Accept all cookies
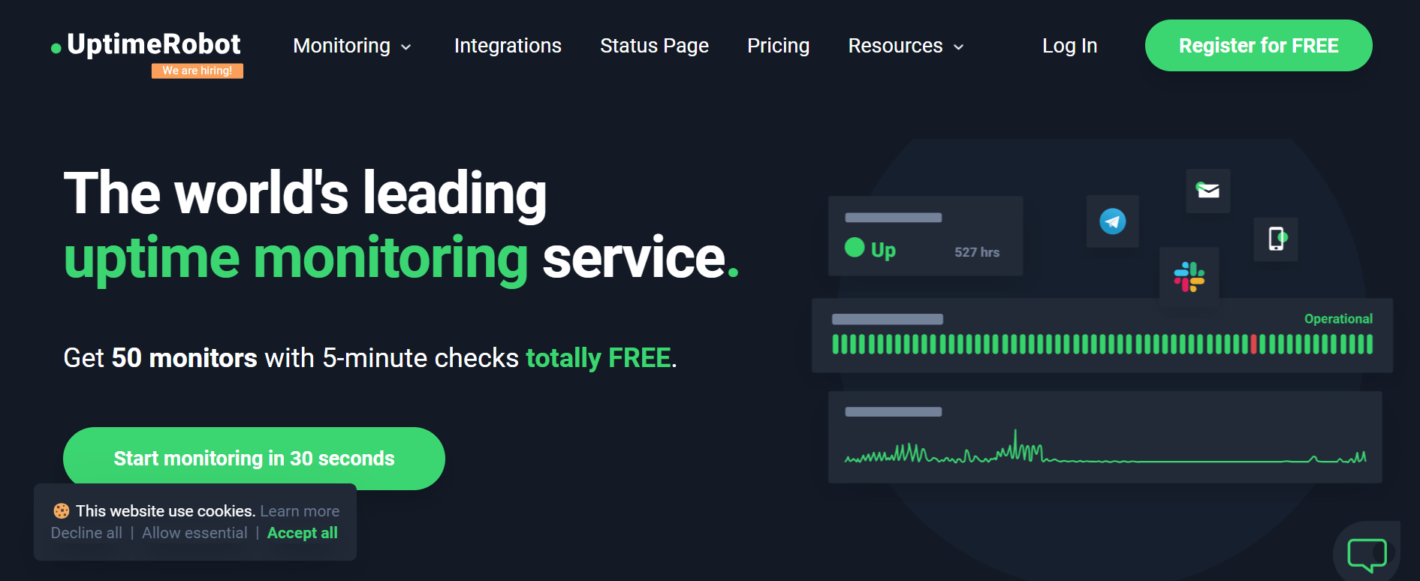Image resolution: width=1420 pixels, height=581 pixels. pyautogui.click(x=303, y=533)
